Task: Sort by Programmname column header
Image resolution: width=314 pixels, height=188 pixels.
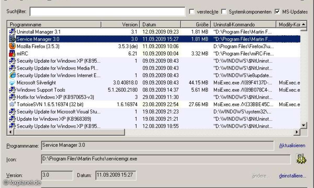Action: click(x=54, y=25)
